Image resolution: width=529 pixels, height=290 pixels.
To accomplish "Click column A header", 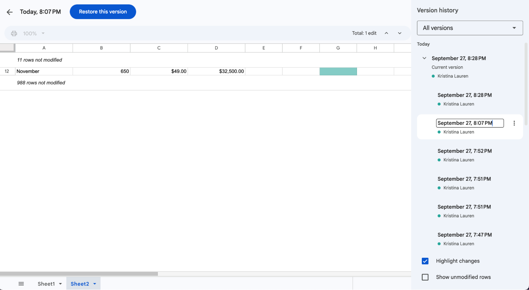I will click(x=44, y=48).
